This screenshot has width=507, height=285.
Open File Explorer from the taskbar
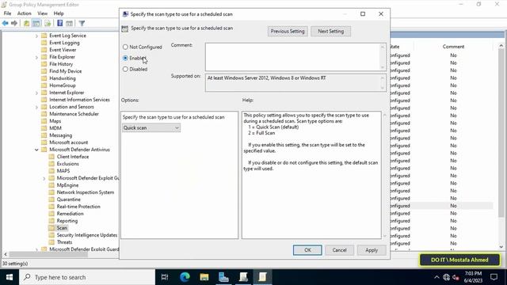pyautogui.click(x=204, y=277)
